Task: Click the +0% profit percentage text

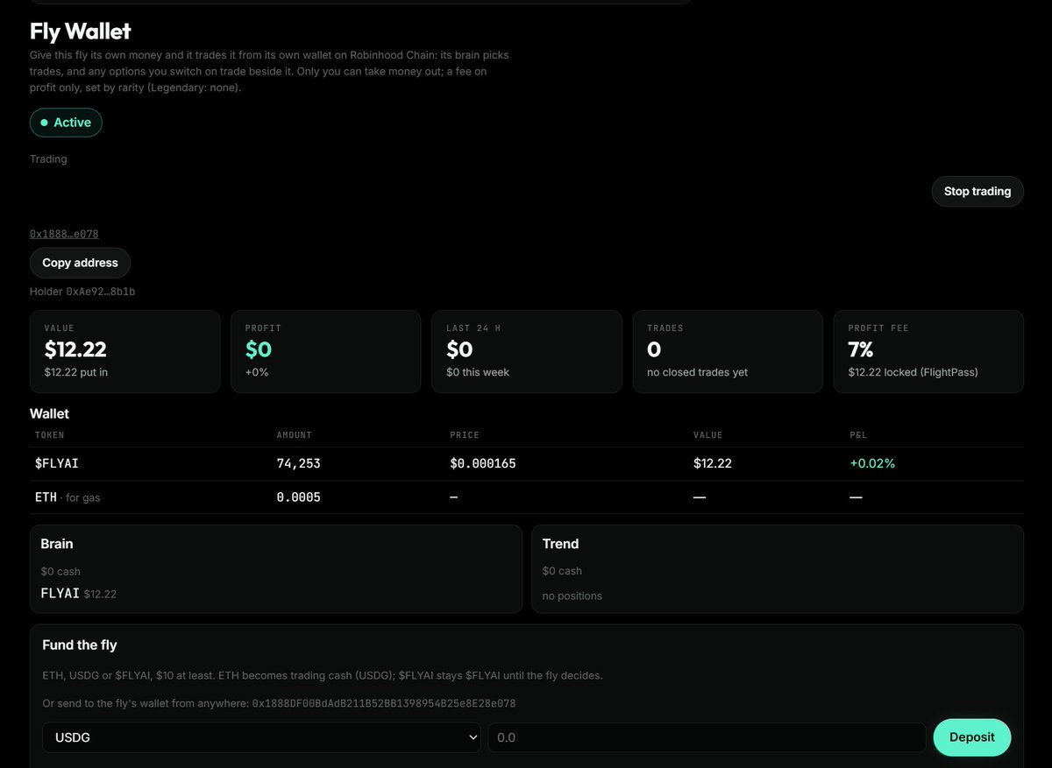Action: click(259, 372)
